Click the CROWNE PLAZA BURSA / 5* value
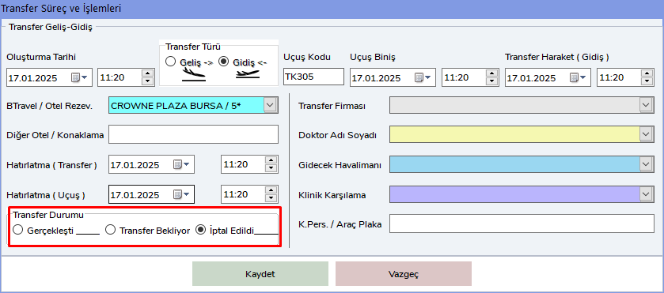The height and width of the screenshot is (293, 664). [176, 106]
